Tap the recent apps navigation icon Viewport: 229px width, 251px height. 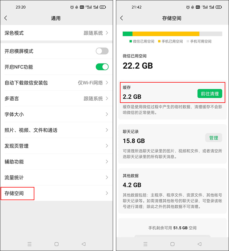tap(29, 244)
